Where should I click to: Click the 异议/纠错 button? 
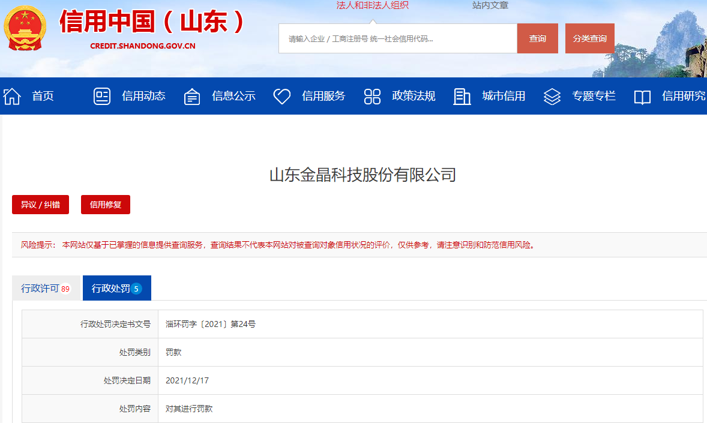(40, 205)
